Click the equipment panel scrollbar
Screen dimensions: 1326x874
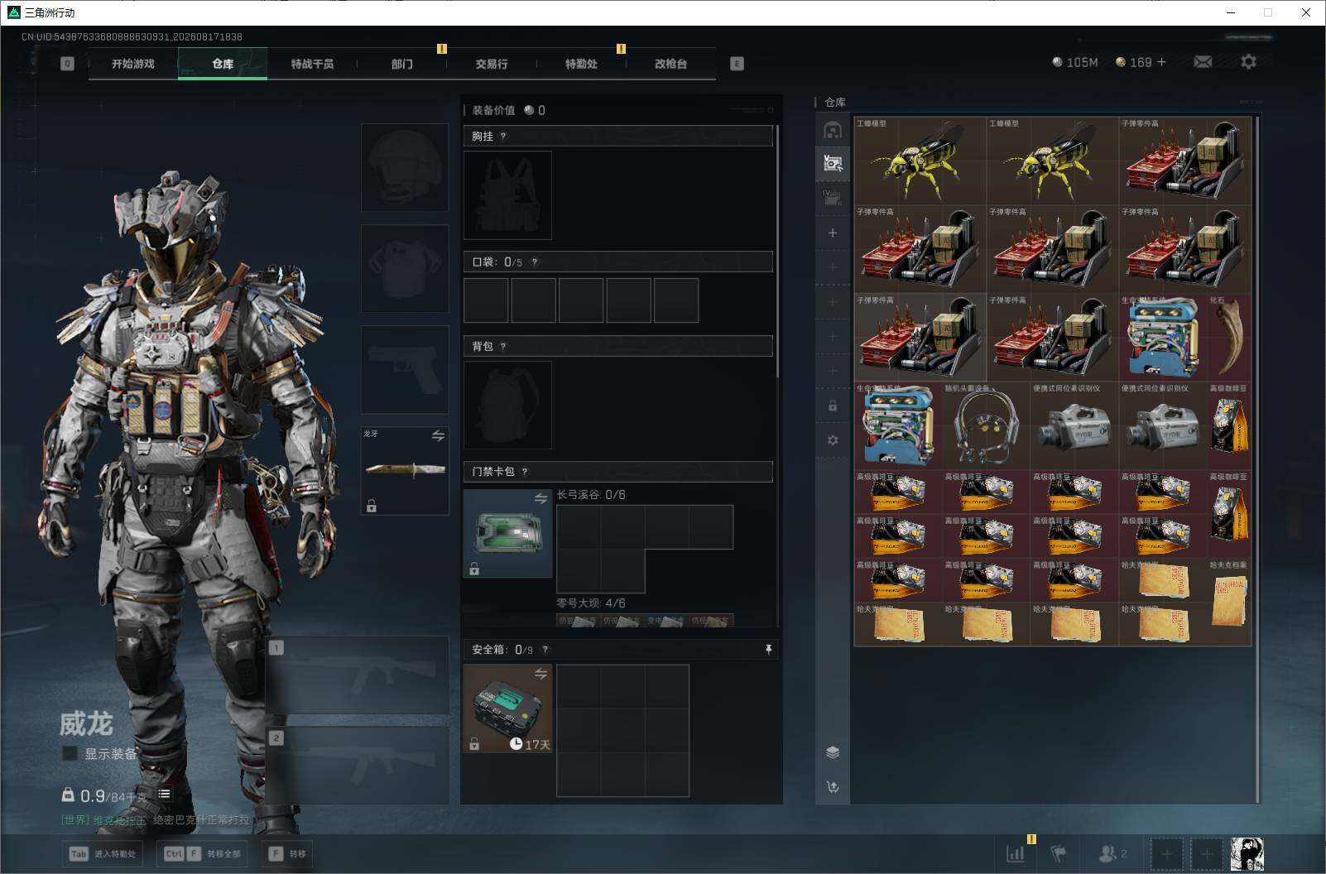(777, 251)
